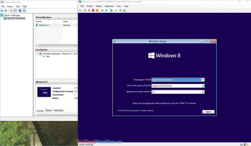
Task: Open the Time and currency format dropdown
Action: click(x=203, y=86)
